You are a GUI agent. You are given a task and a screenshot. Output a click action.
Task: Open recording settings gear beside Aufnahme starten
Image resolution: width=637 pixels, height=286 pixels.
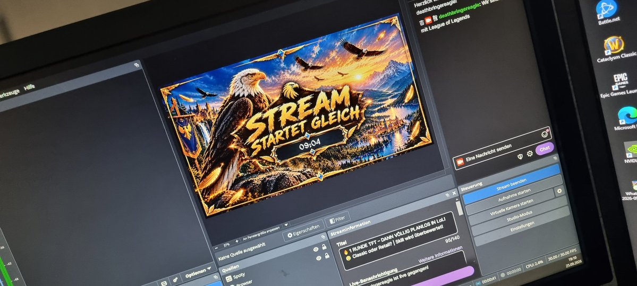tap(559, 190)
